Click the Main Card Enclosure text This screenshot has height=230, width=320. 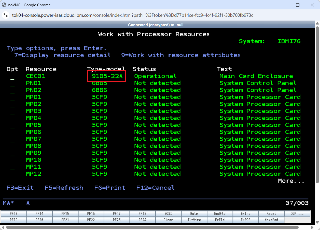(x=256, y=76)
